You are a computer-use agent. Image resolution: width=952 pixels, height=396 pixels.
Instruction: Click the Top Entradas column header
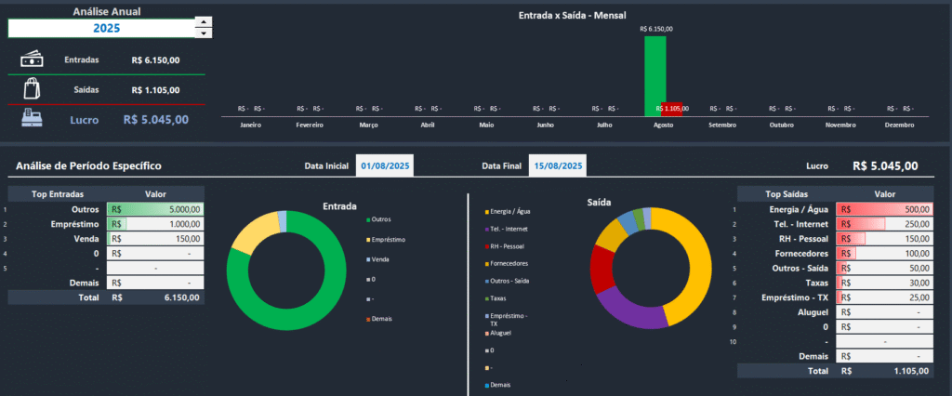(57, 194)
